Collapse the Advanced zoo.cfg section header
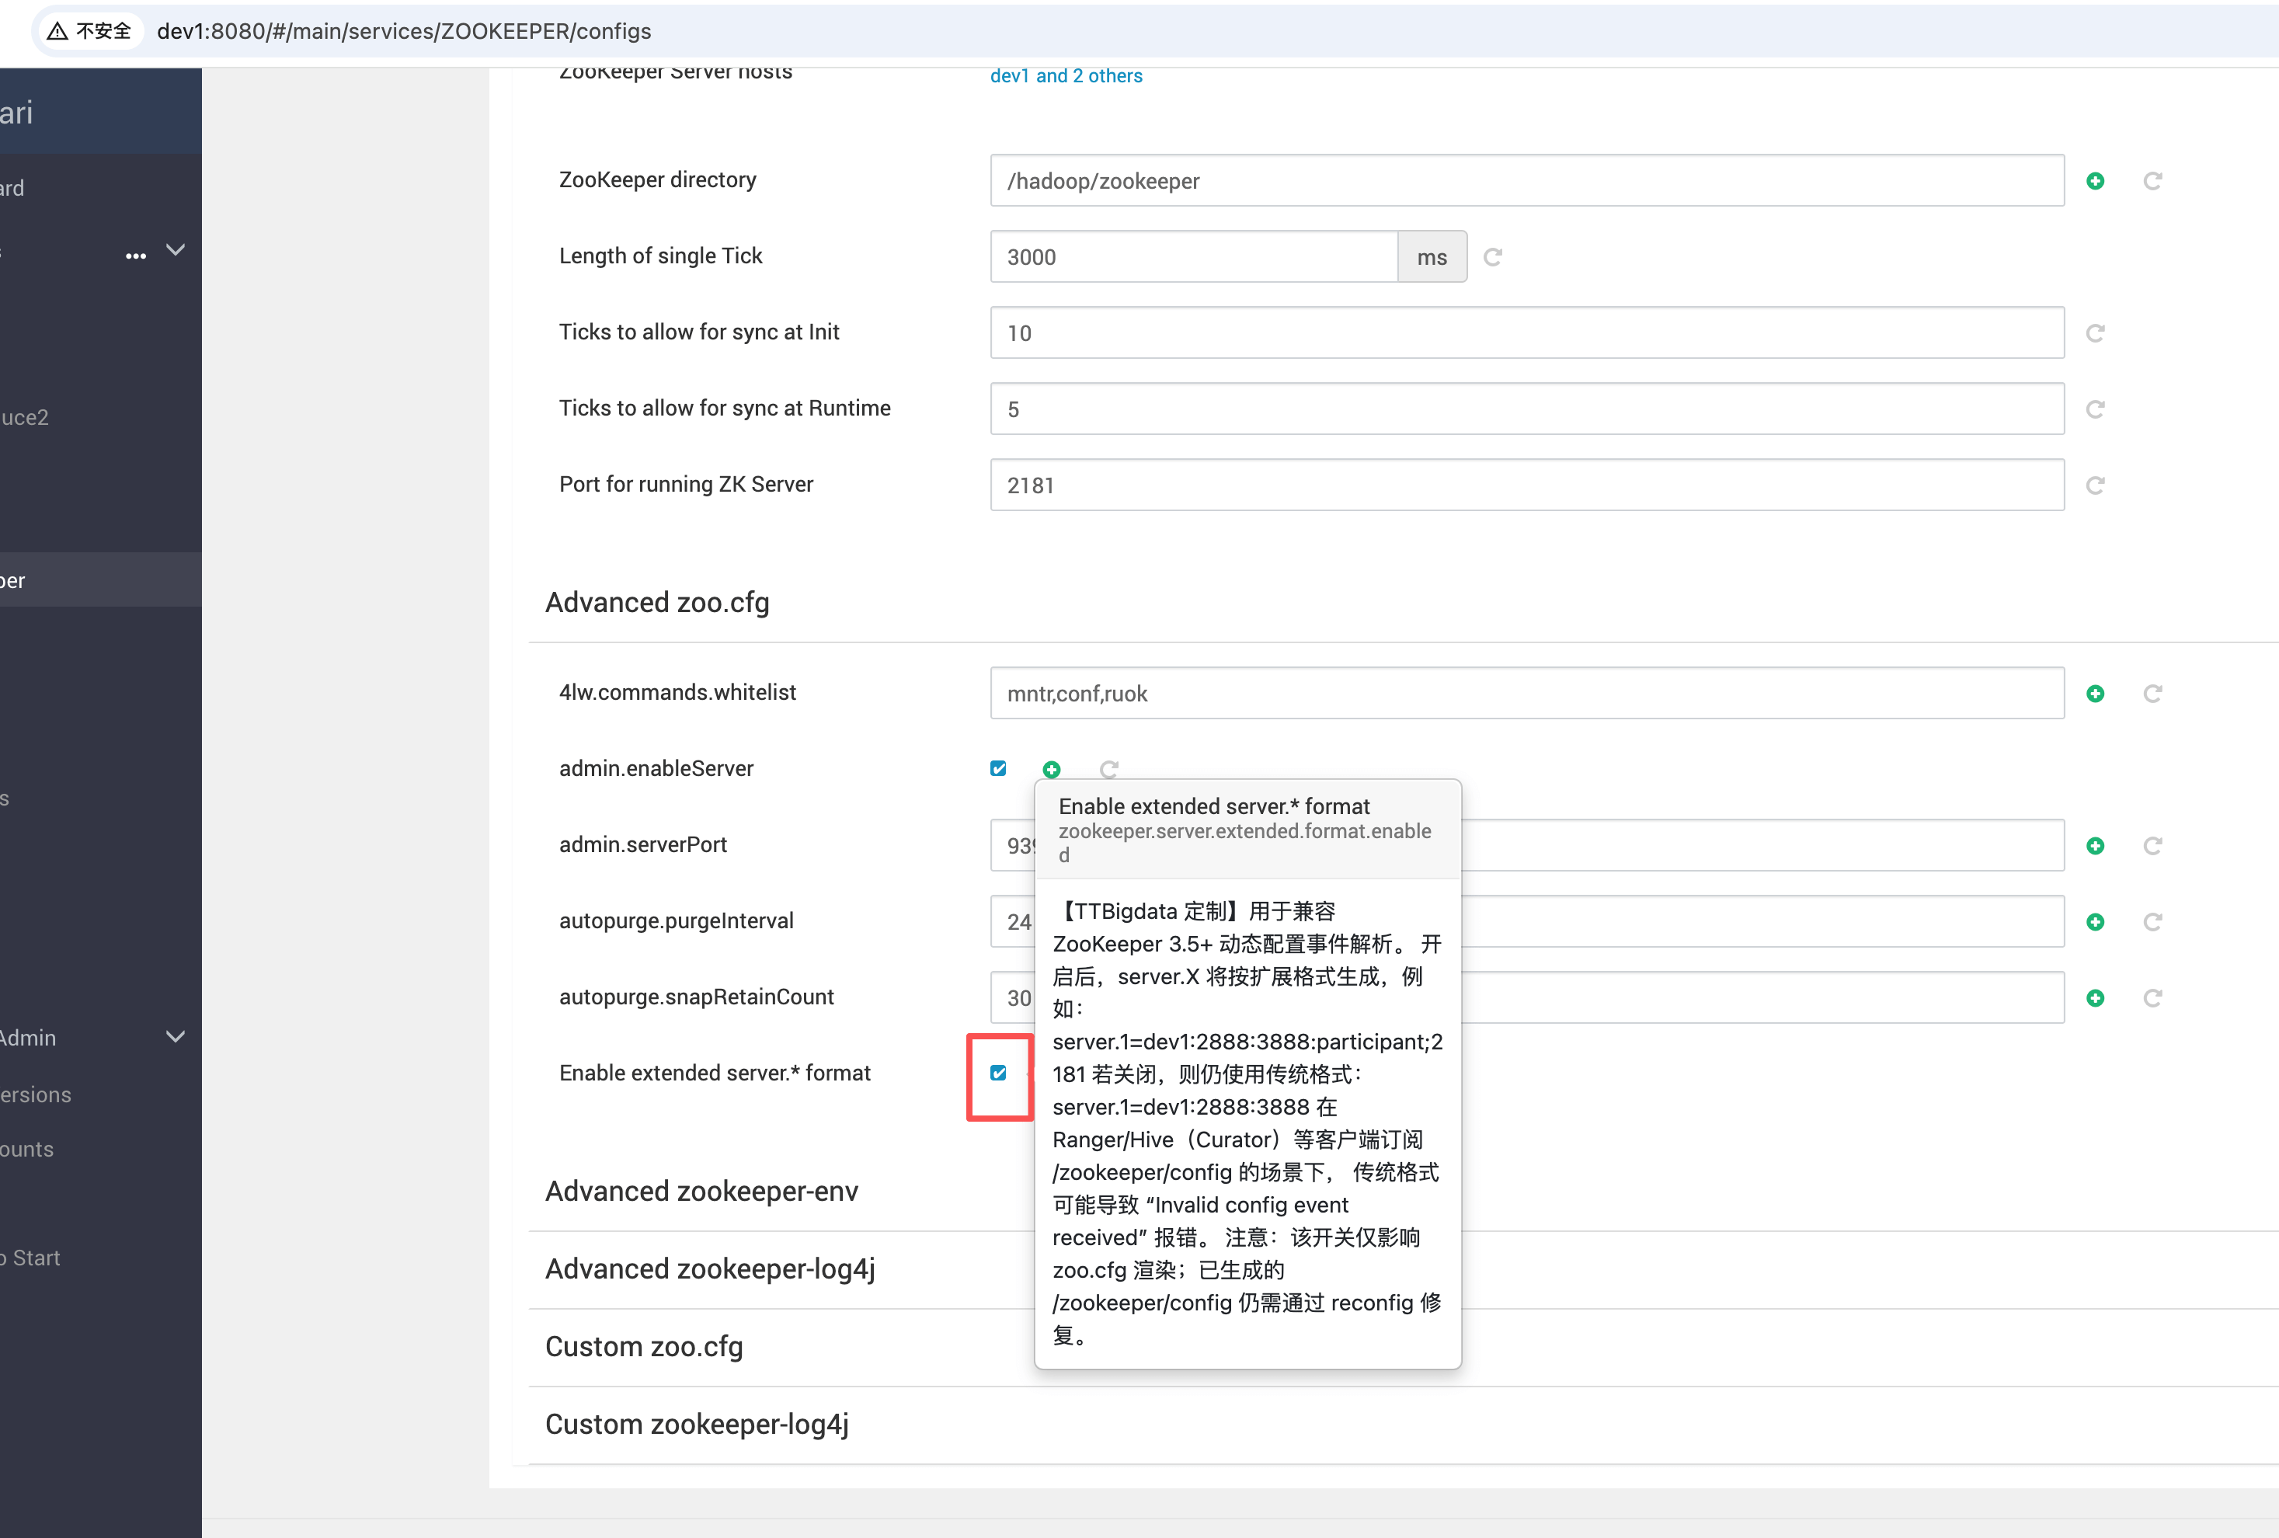 point(656,602)
